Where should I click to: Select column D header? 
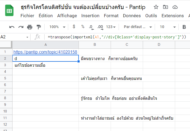point(159,45)
